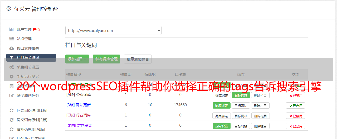Open 私有词库管理
The image size is (337, 139).
point(106,59)
